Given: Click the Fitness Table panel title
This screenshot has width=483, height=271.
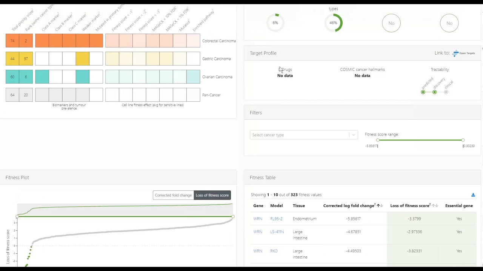Looking at the screenshot, I should [x=263, y=178].
